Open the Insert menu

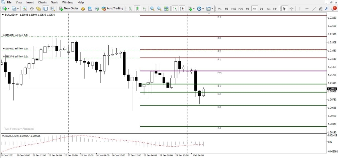click(x=30, y=3)
